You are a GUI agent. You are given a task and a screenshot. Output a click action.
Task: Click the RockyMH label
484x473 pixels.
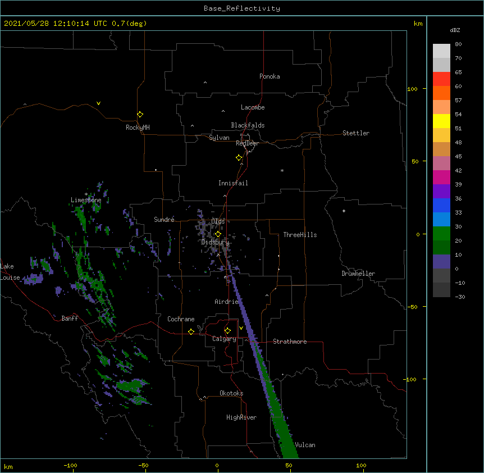coord(138,128)
